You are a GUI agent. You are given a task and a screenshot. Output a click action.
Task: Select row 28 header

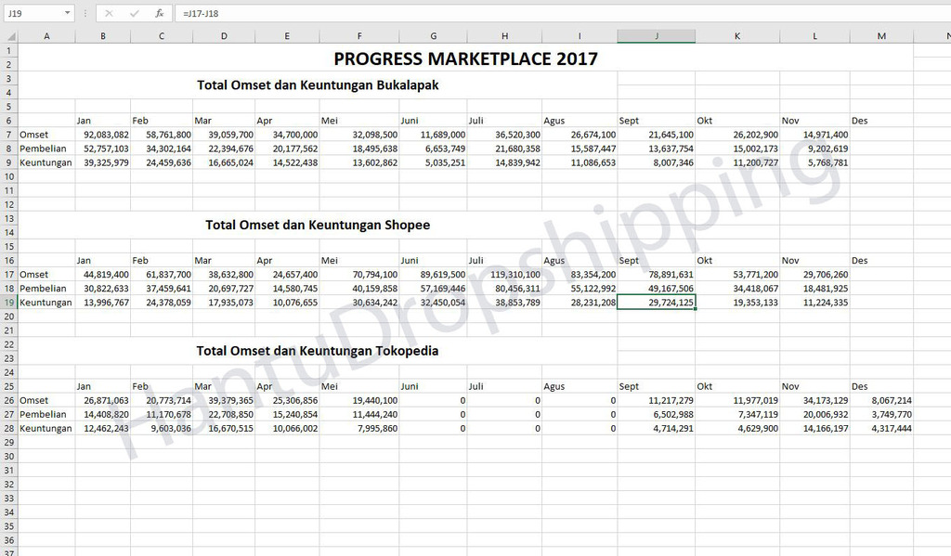coord(9,428)
